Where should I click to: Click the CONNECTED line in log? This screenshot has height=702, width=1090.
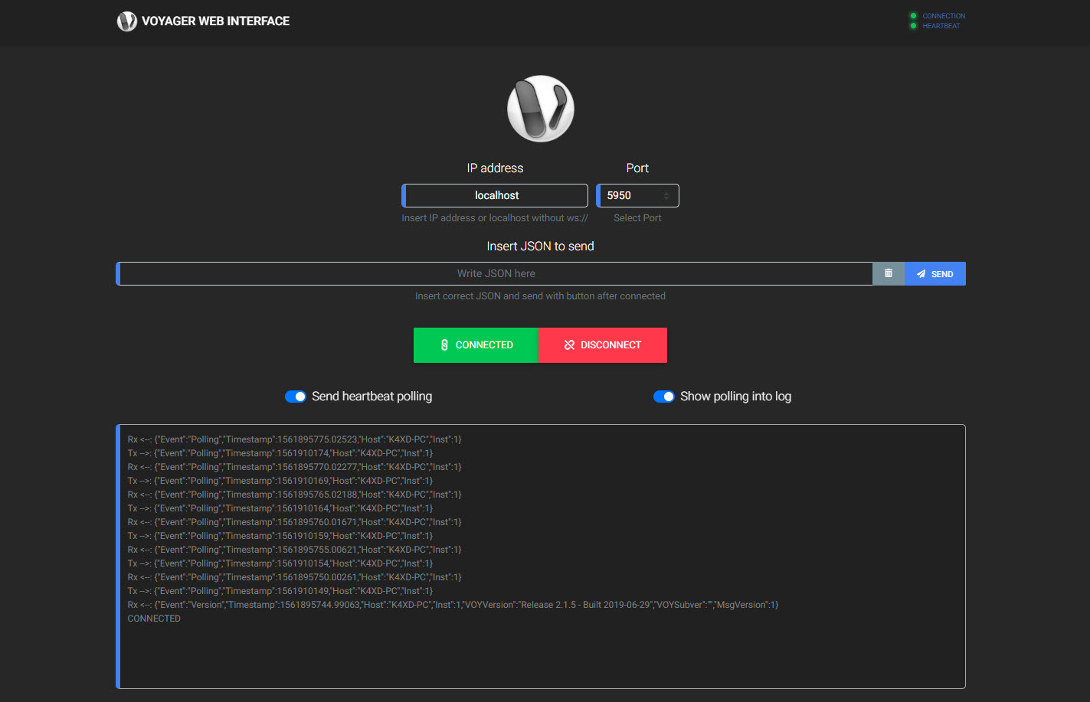click(154, 619)
